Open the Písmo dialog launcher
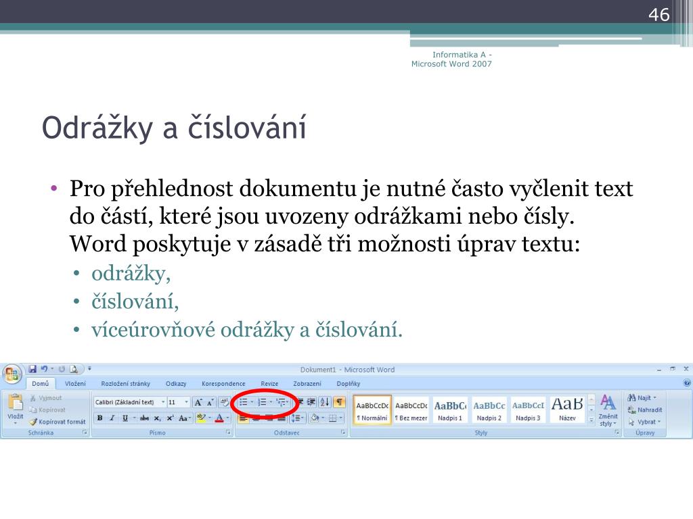693x519 pixels. [x=228, y=432]
